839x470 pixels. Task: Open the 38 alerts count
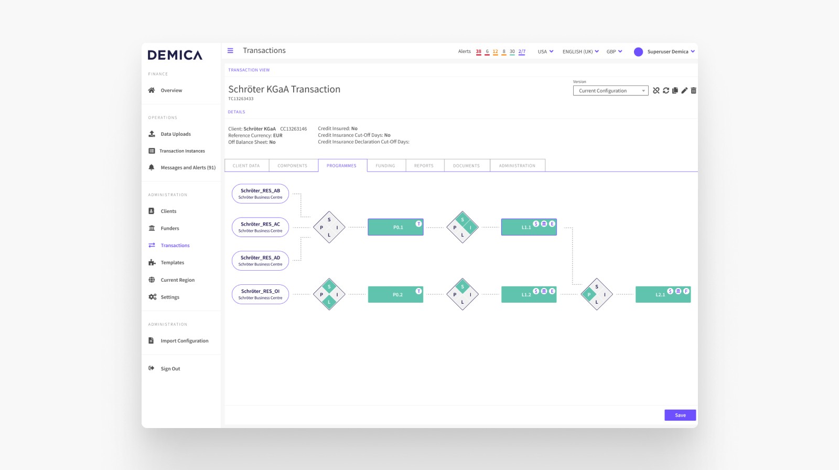(x=478, y=52)
